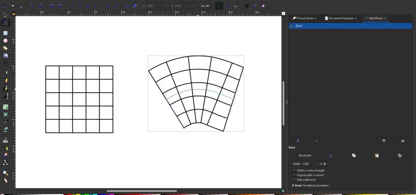The height and width of the screenshot is (195, 416).
Task: Click Object to path icon
Action: tap(127, 6)
